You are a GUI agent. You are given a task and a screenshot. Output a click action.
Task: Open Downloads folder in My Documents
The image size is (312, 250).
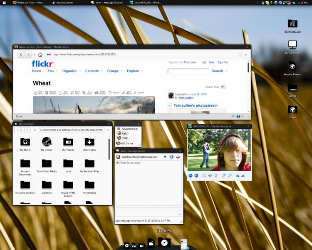coord(89,144)
